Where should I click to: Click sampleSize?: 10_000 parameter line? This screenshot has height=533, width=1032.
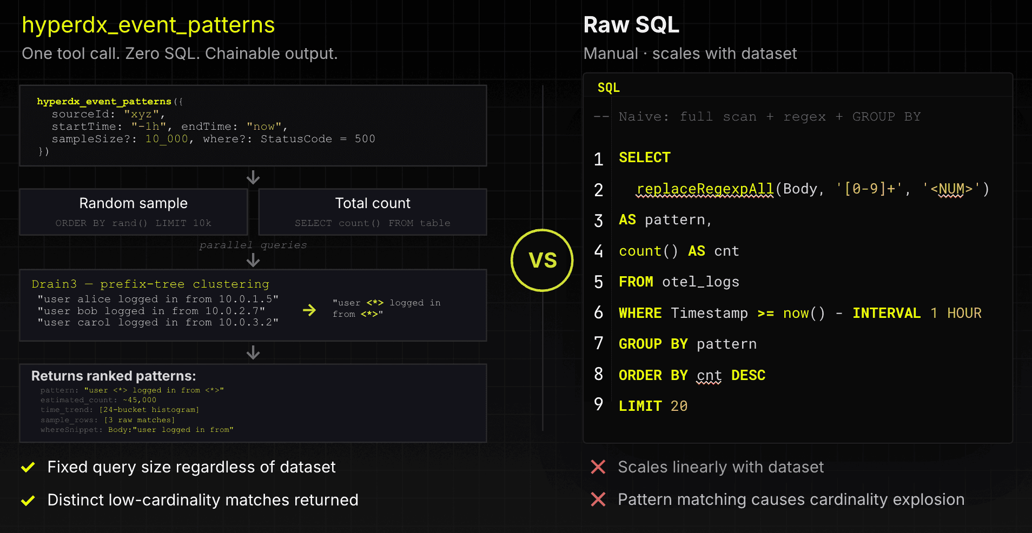[214, 139]
